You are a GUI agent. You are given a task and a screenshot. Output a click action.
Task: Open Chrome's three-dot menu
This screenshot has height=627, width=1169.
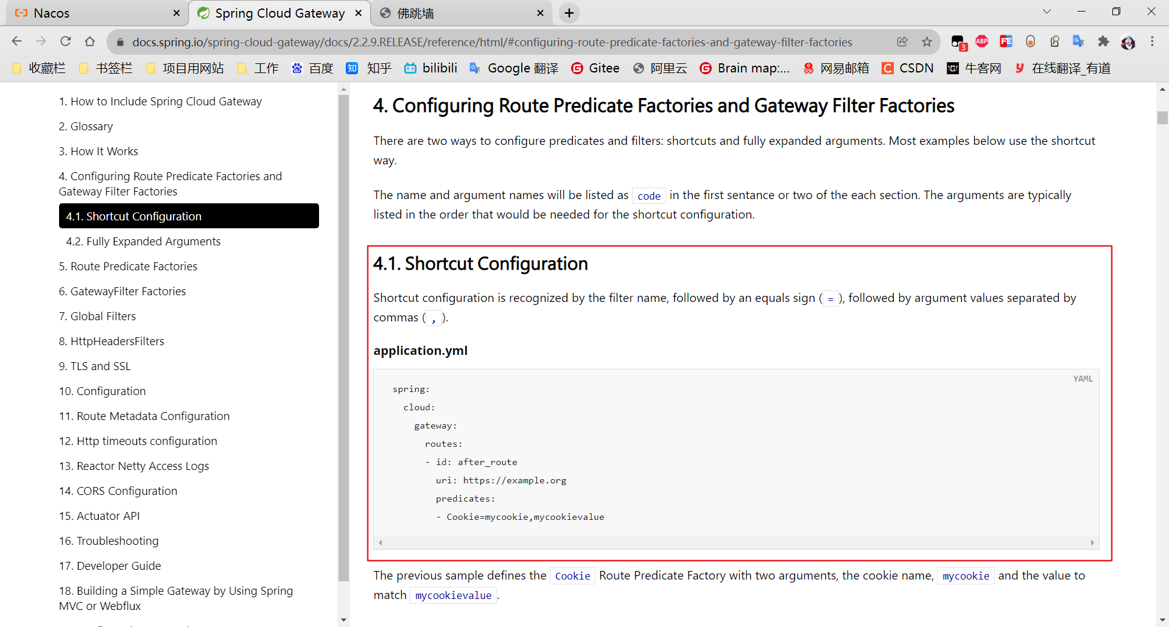coord(1152,41)
